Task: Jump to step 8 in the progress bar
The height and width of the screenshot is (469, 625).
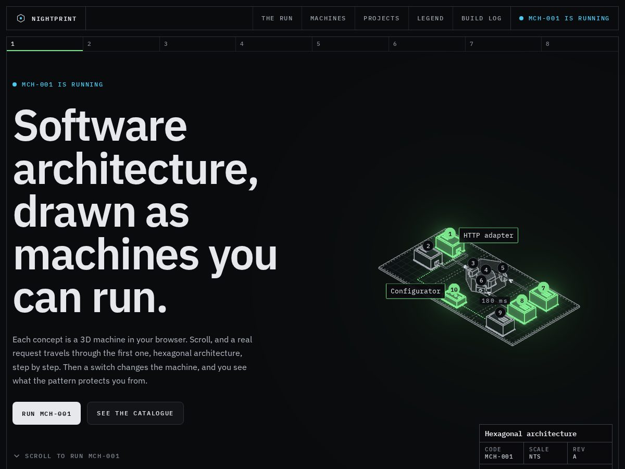Action: click(580, 44)
